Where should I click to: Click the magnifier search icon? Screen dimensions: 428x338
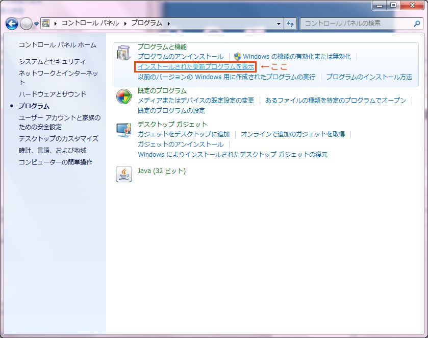point(417,24)
